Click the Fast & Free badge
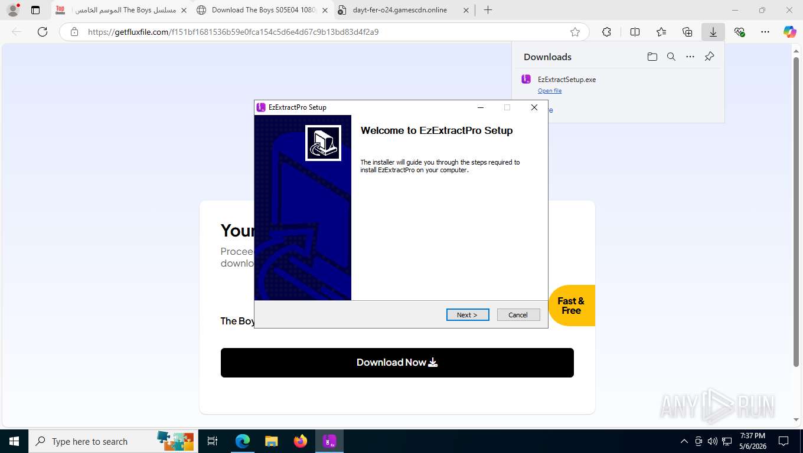 [572, 306]
